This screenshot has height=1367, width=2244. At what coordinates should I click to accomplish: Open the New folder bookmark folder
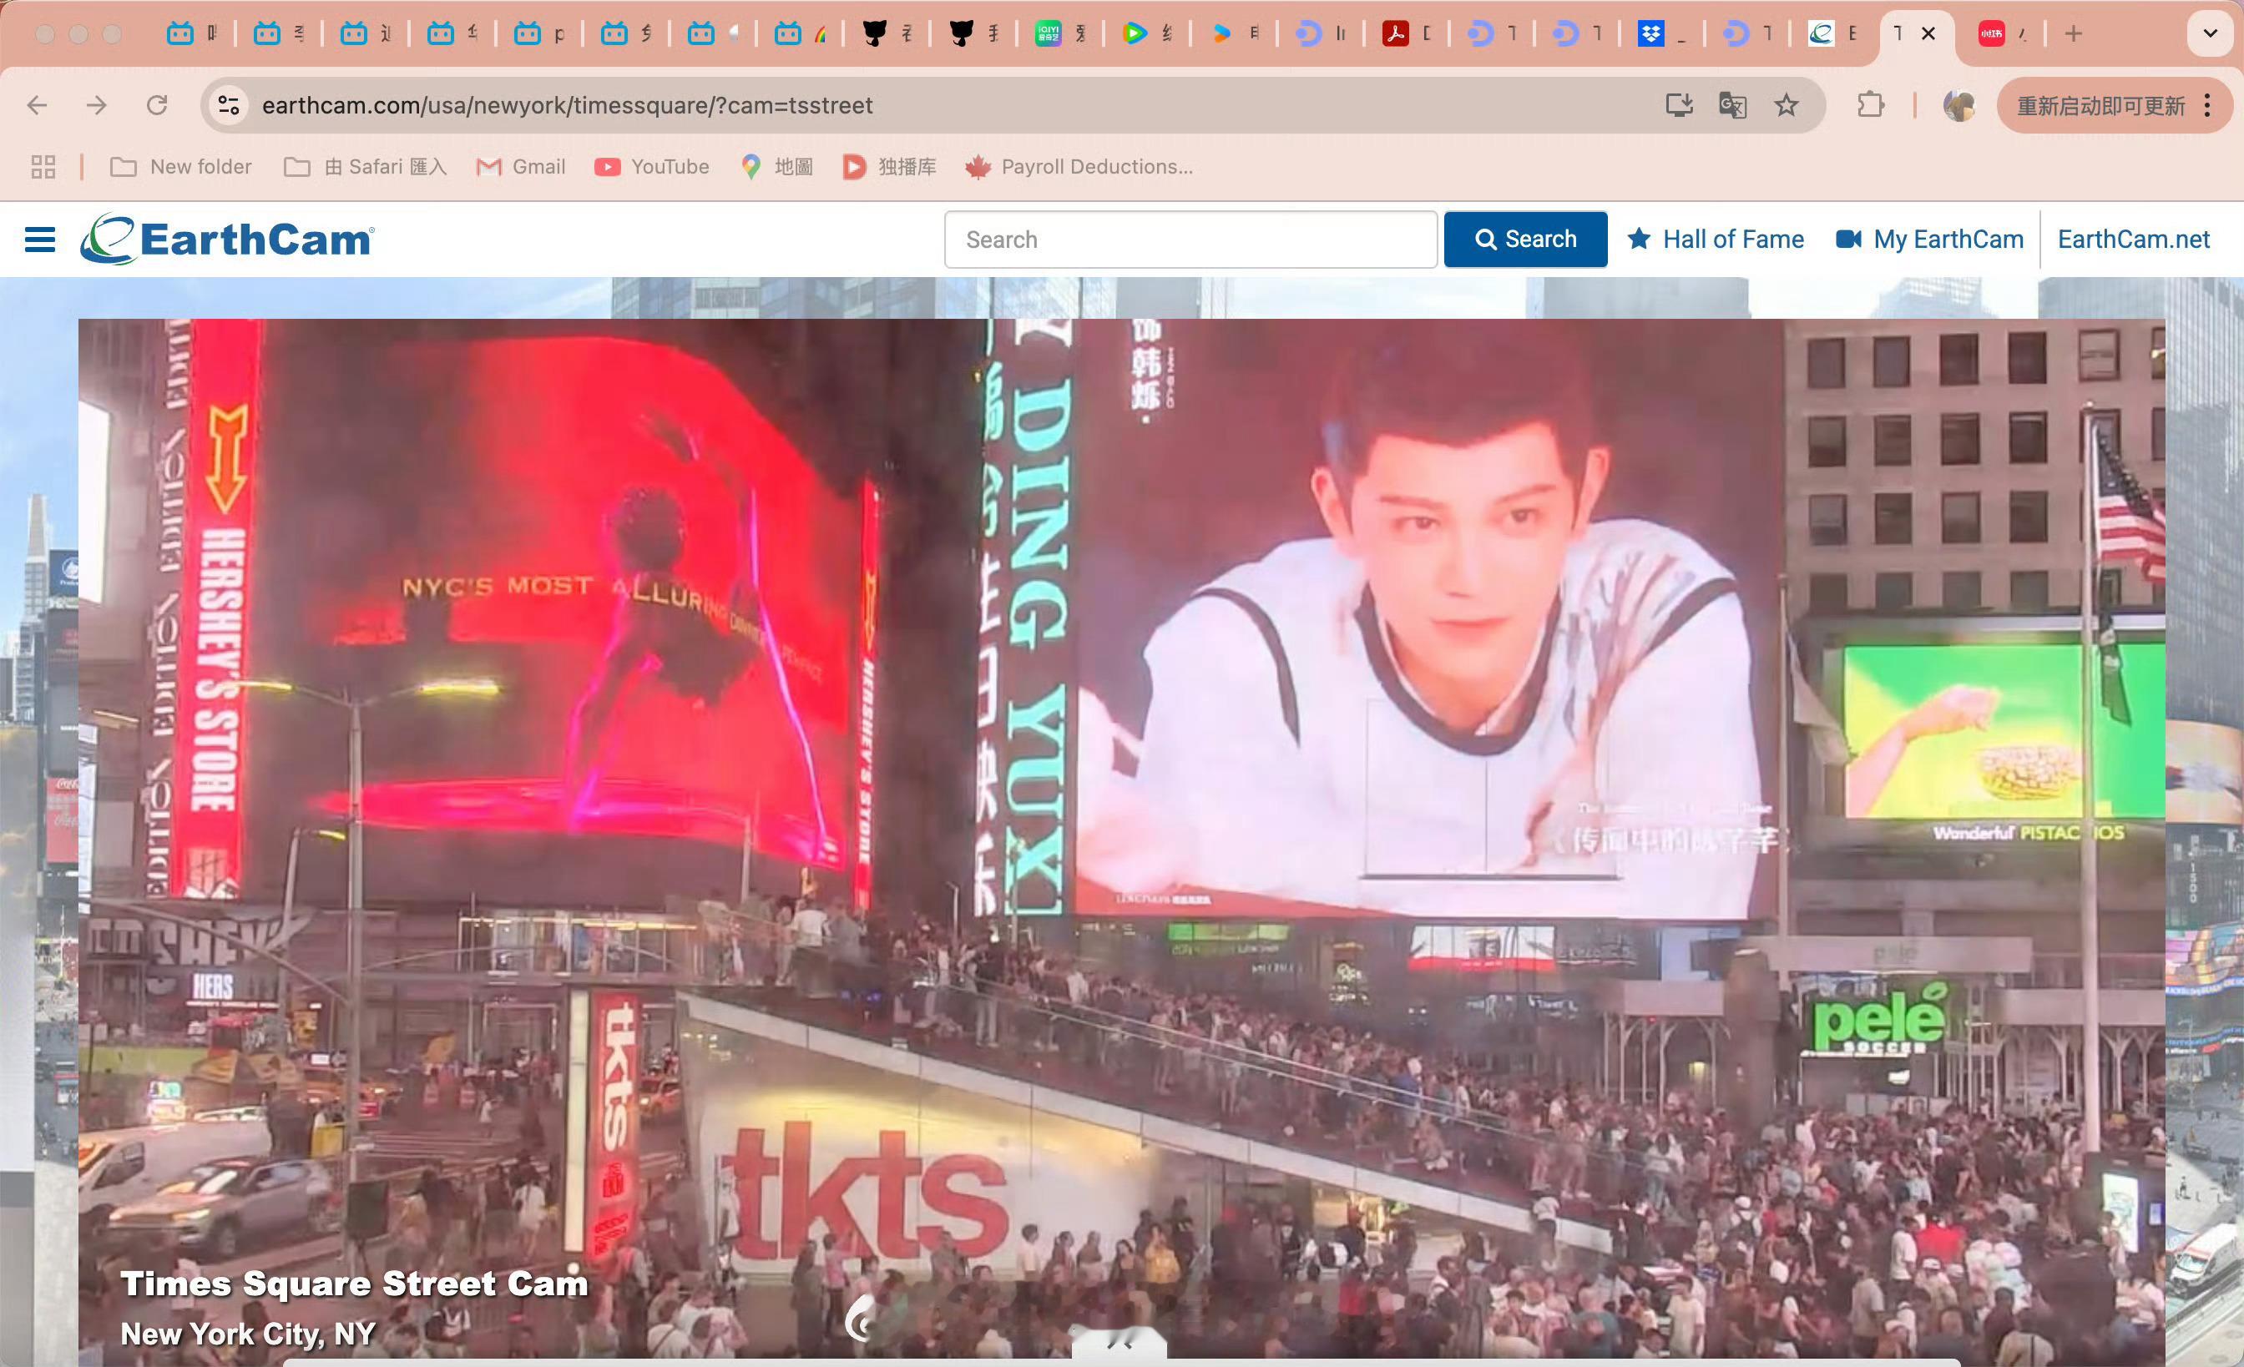pos(180,167)
